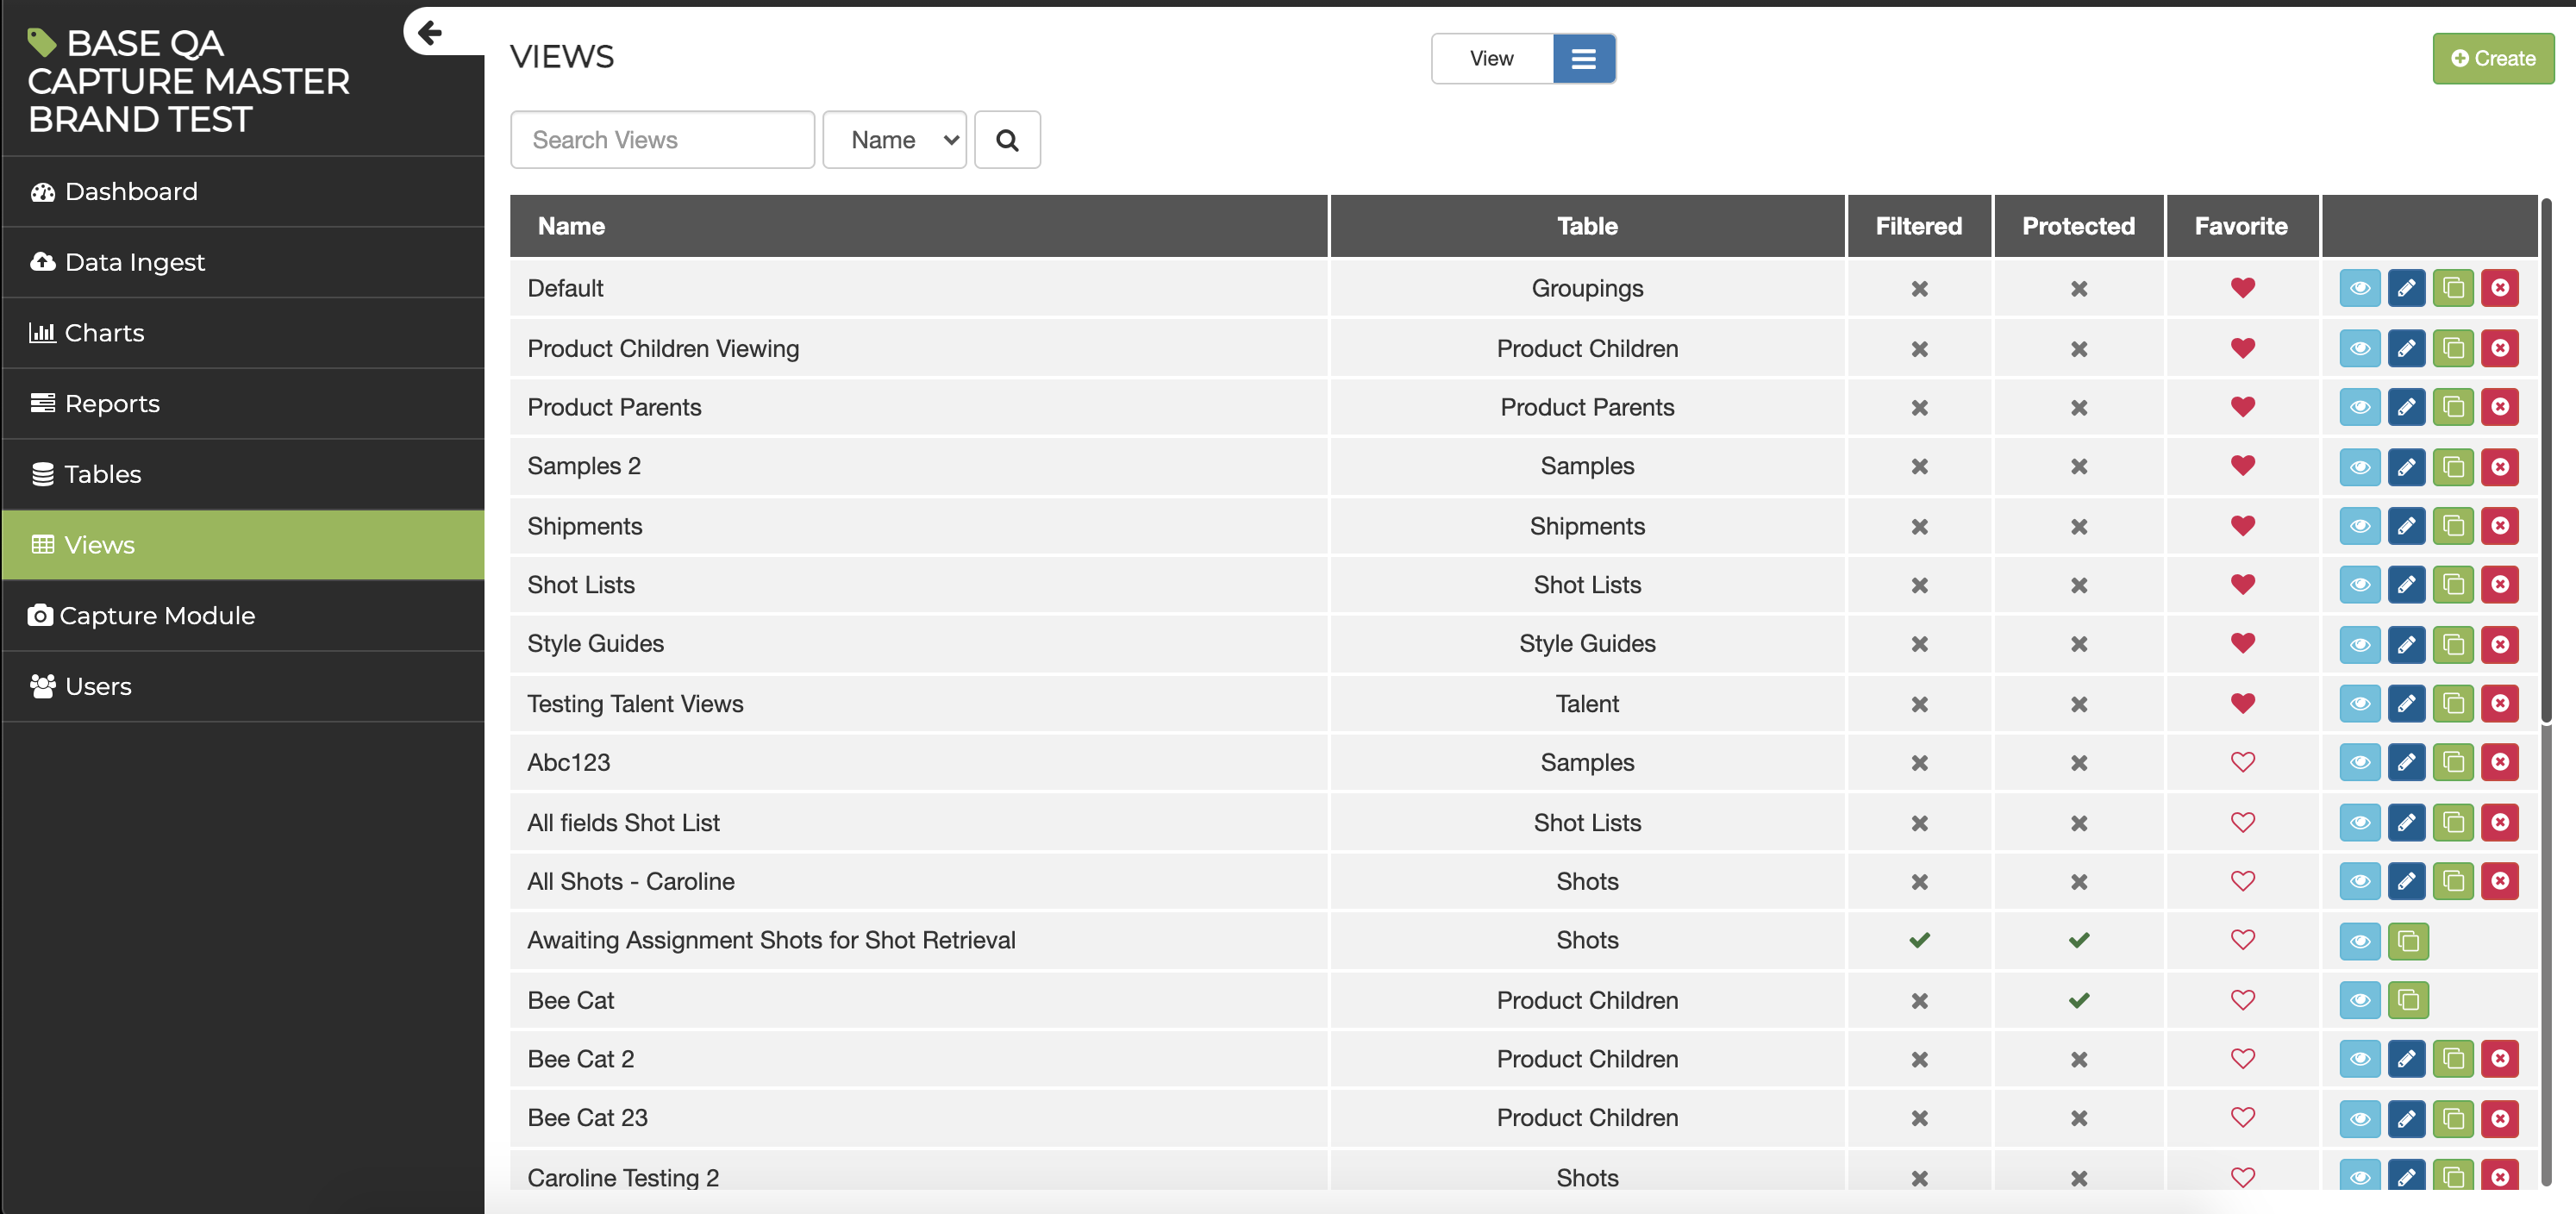The width and height of the screenshot is (2576, 1214).
Task: Click the copy icon for Bee Cat view
Action: coord(2407,1000)
